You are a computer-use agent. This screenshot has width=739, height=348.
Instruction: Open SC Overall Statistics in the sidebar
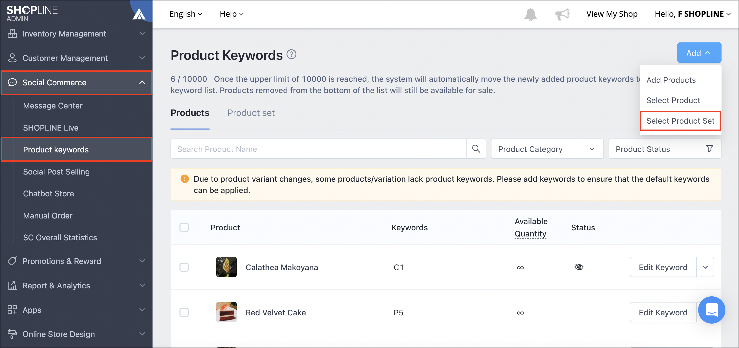pos(60,237)
